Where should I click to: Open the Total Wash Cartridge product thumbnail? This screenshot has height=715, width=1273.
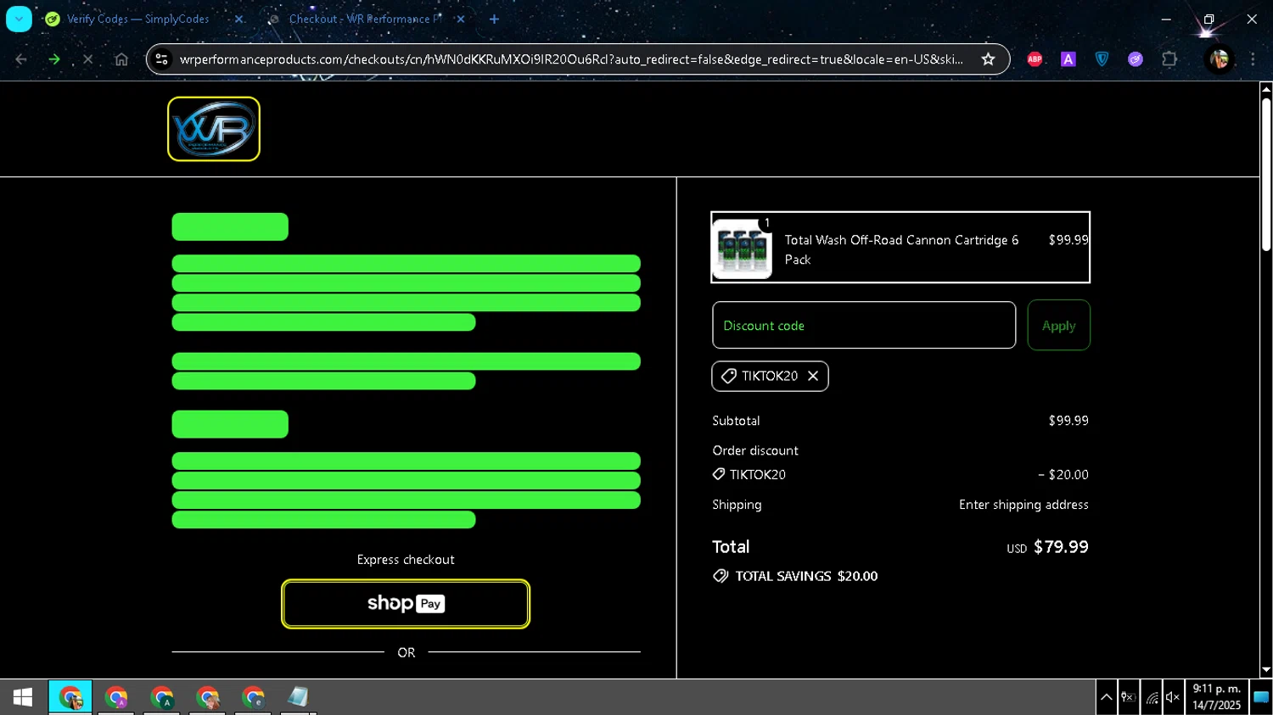tap(743, 249)
